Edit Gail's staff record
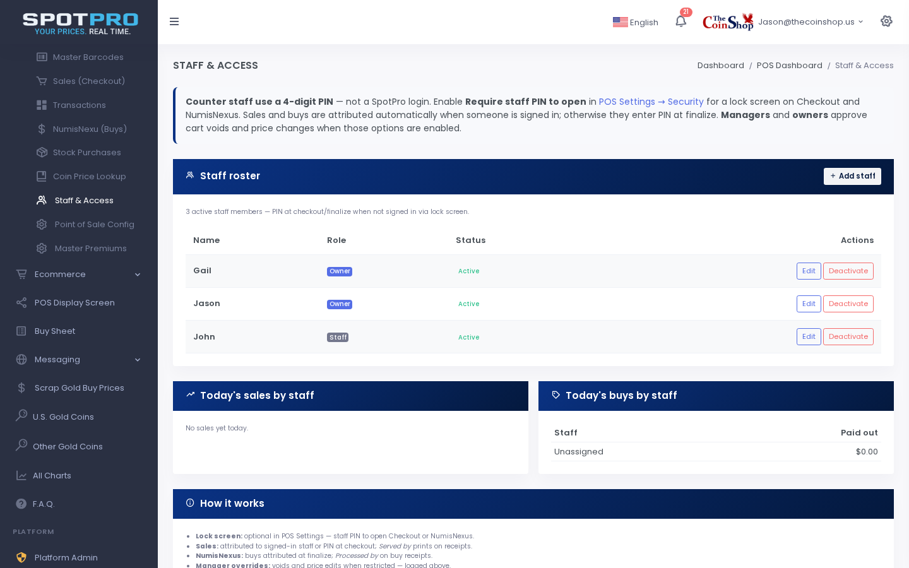 [x=809, y=271]
